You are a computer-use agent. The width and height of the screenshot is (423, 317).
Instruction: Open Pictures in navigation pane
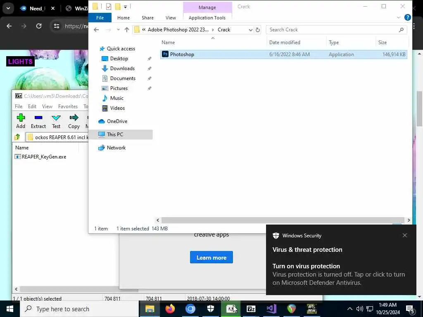119,88
